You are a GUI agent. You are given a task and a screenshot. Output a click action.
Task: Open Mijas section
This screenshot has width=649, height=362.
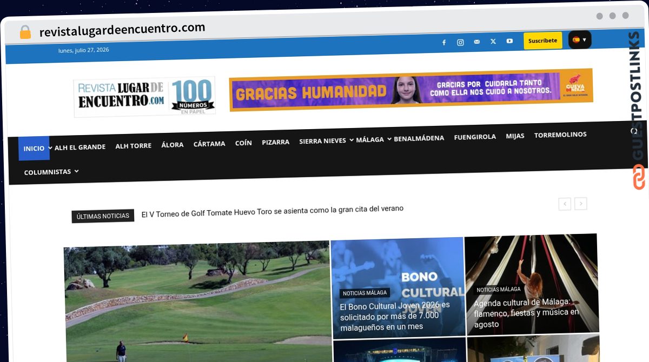point(515,136)
